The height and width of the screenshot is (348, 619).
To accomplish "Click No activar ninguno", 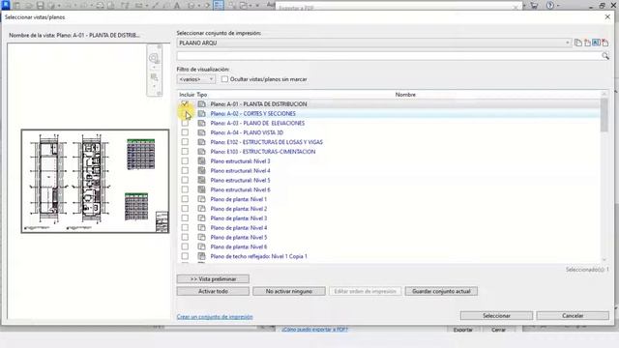I will [x=289, y=291].
